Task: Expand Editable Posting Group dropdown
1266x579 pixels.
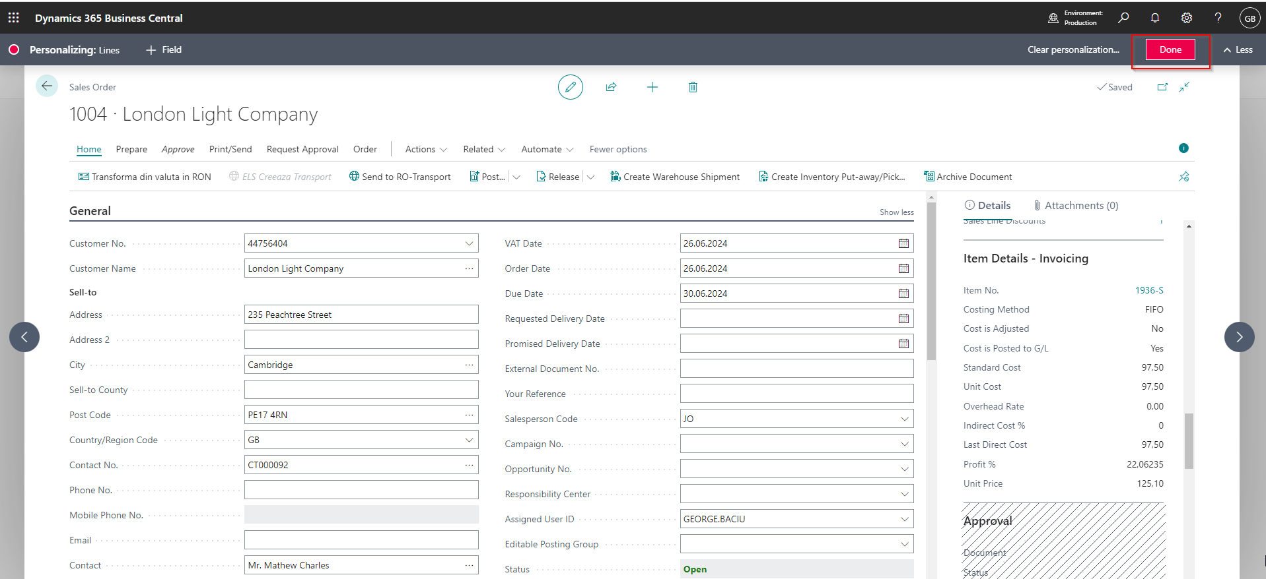Action: (904, 544)
